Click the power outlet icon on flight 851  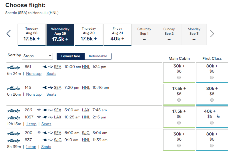pyautogui.click(x=45, y=67)
